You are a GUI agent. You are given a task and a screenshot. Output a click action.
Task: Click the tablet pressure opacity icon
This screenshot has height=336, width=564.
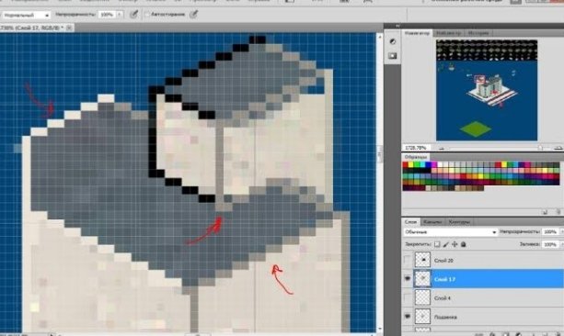pyautogui.click(x=133, y=15)
